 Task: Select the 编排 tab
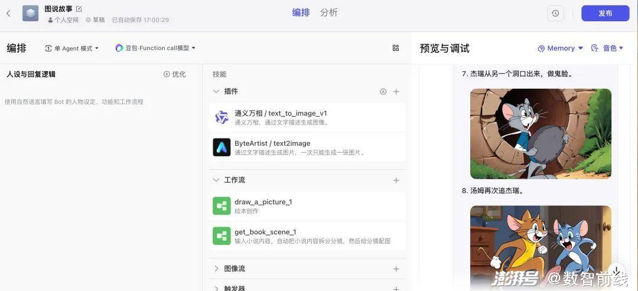[301, 12]
